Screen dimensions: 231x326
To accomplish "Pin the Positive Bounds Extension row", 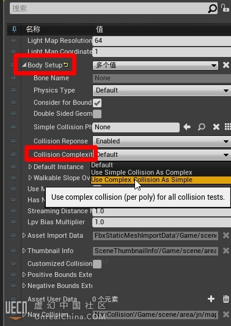I will click(x=14, y=275).
